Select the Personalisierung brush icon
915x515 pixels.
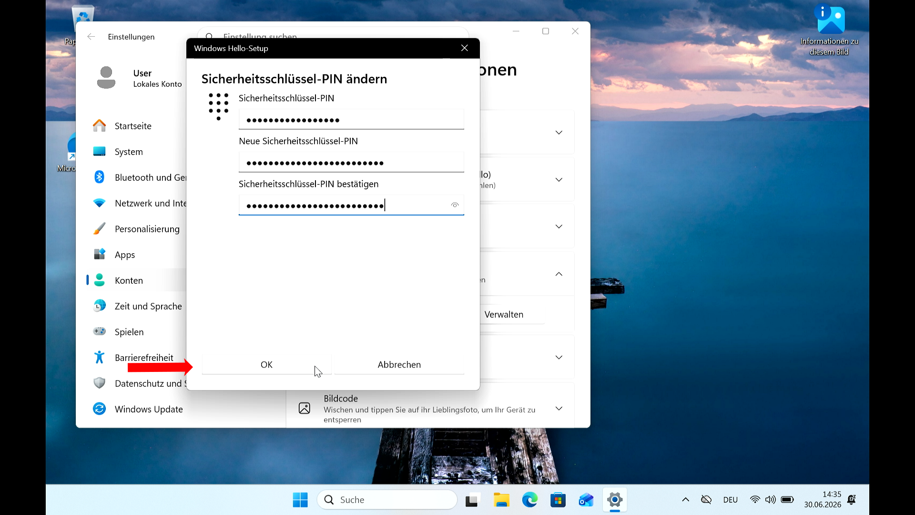point(99,229)
